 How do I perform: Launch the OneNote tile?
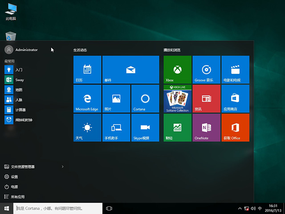click(206, 128)
